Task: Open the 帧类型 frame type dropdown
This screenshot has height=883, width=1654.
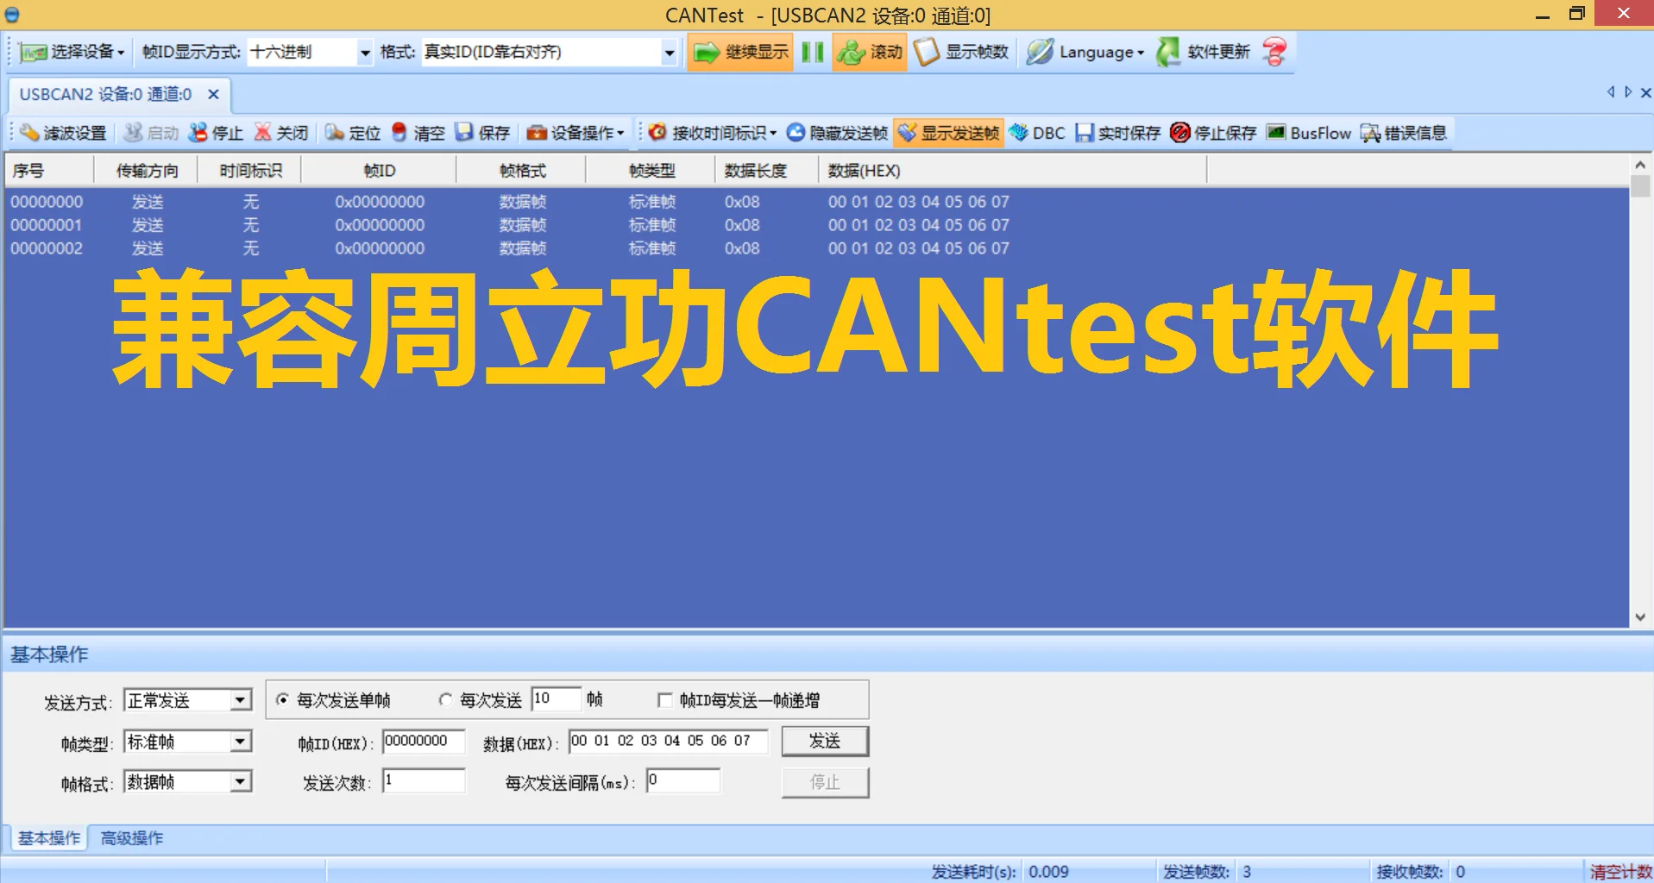Action: [188, 742]
